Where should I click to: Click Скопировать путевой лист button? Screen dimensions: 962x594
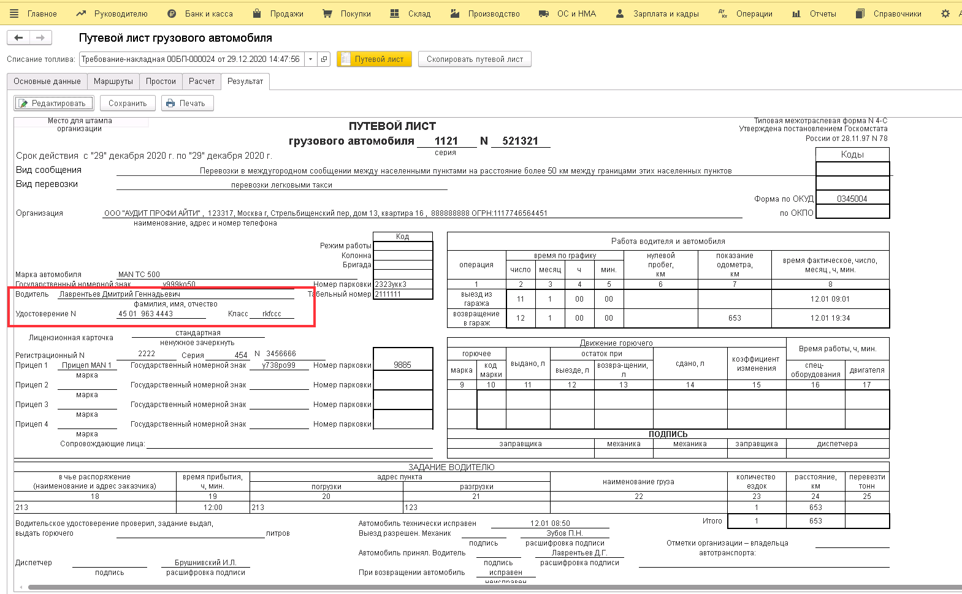(475, 59)
